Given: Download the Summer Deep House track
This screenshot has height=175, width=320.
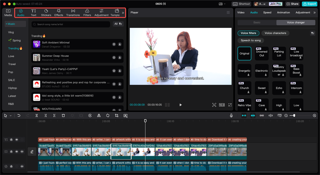Looking at the screenshot, I should tap(120, 58).
